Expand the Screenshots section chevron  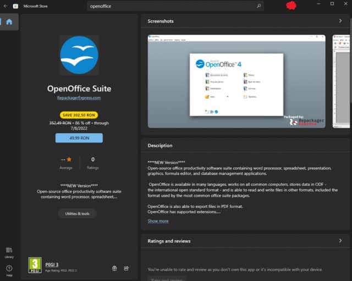340,21
